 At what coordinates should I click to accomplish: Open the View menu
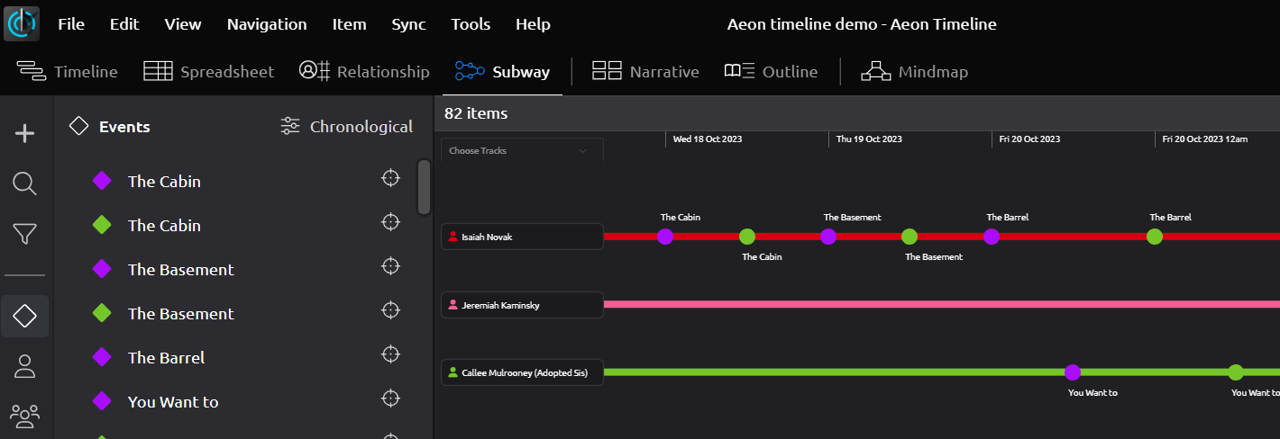click(183, 24)
